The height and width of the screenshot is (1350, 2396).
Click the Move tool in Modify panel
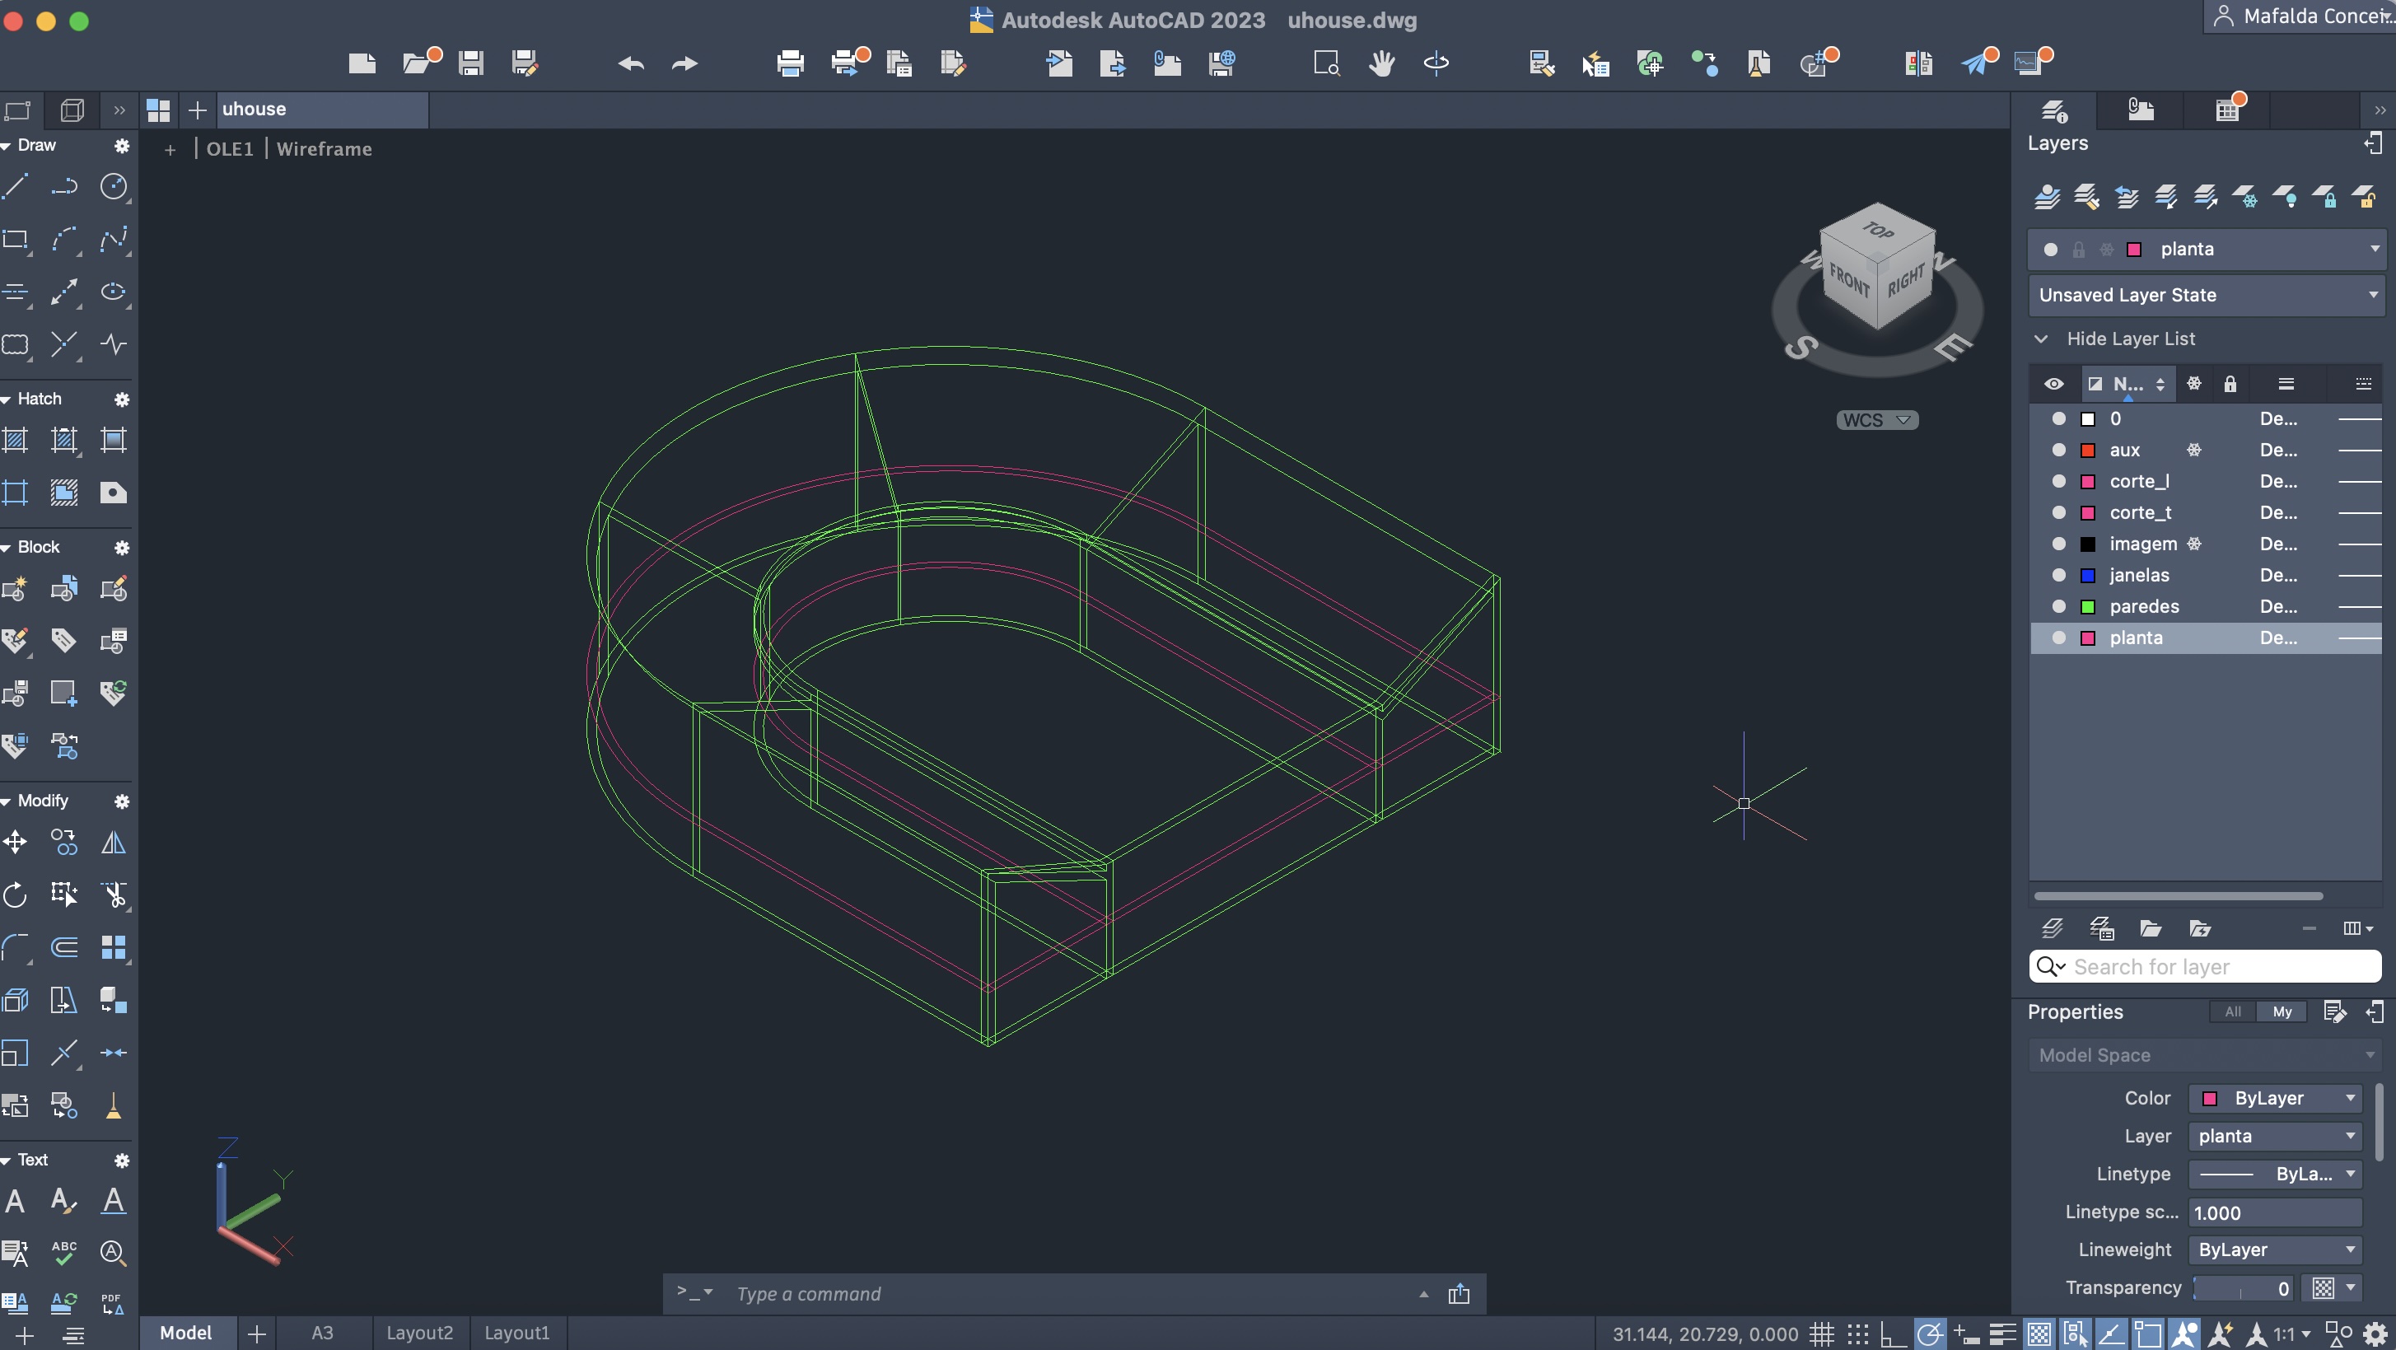[x=16, y=843]
